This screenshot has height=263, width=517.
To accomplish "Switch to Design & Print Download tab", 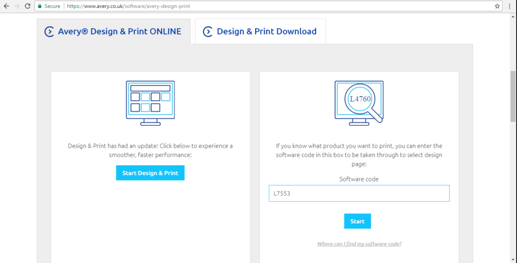I will pyautogui.click(x=260, y=31).
